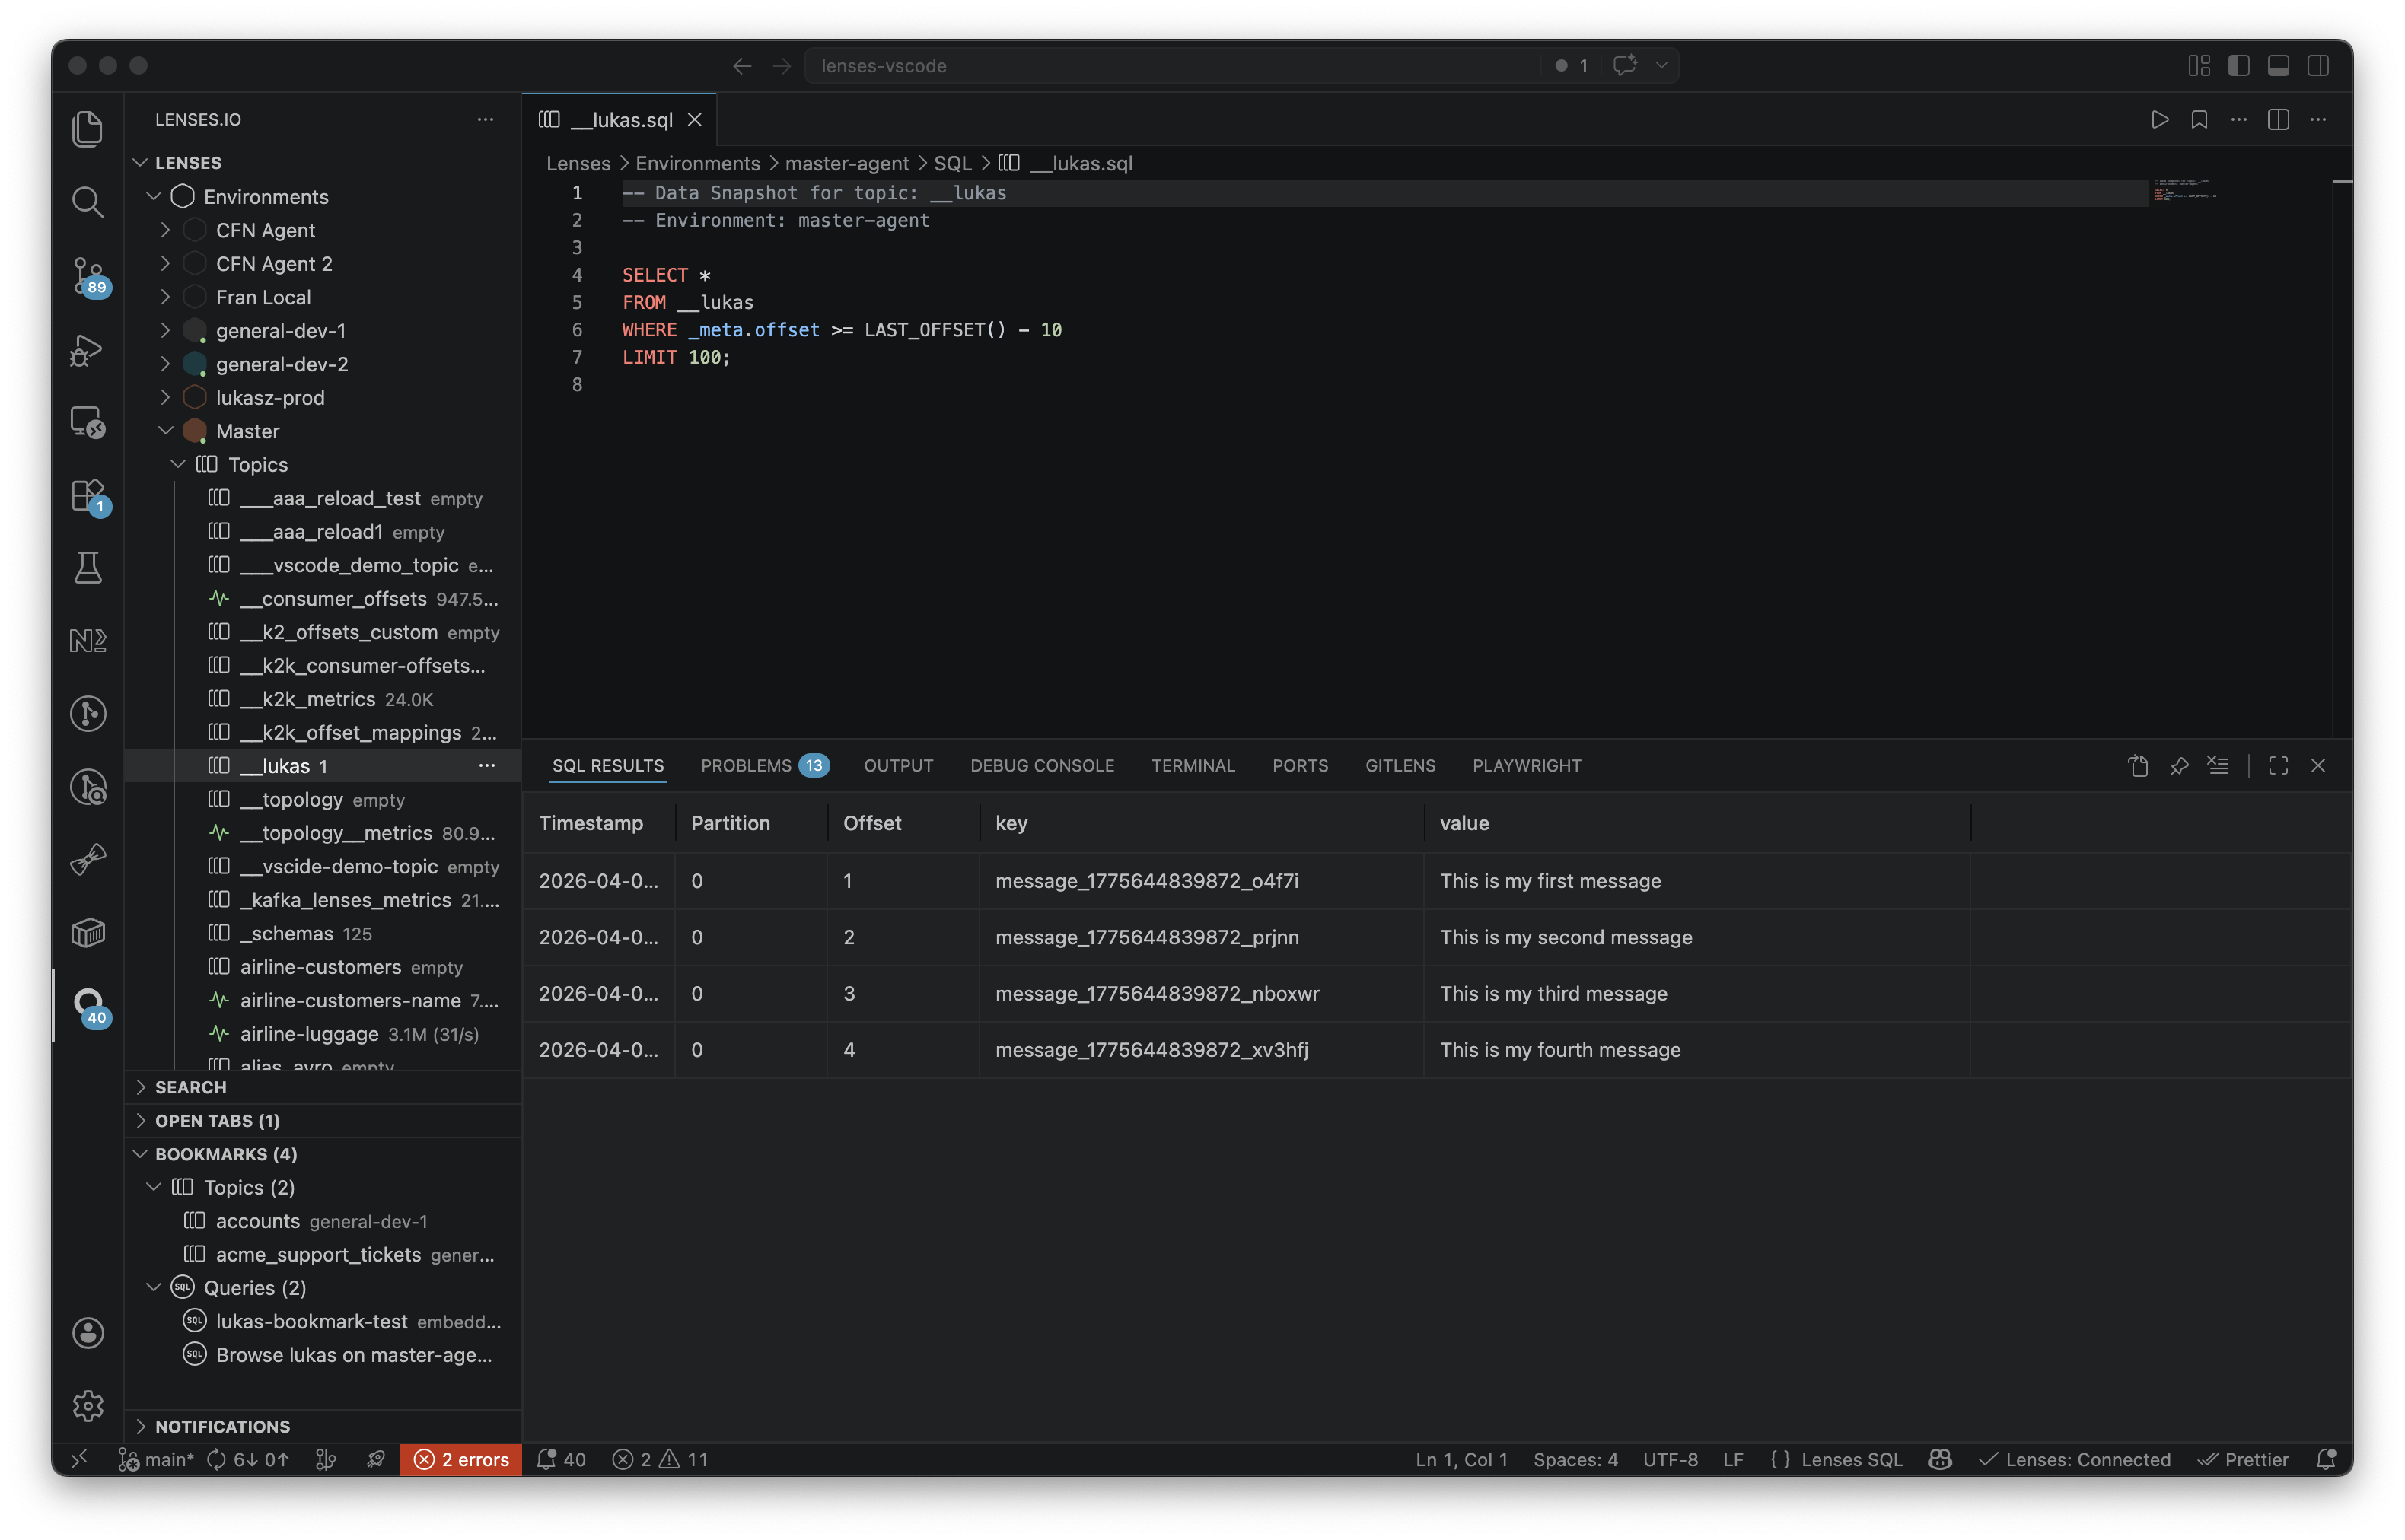
Task: Click Lenses: Connected status indicator
Action: point(2074,1459)
